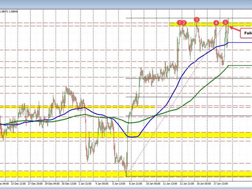Select marker 4 on the yellow resistance band
The width and height of the screenshot is (252, 189).
[x=216, y=23]
